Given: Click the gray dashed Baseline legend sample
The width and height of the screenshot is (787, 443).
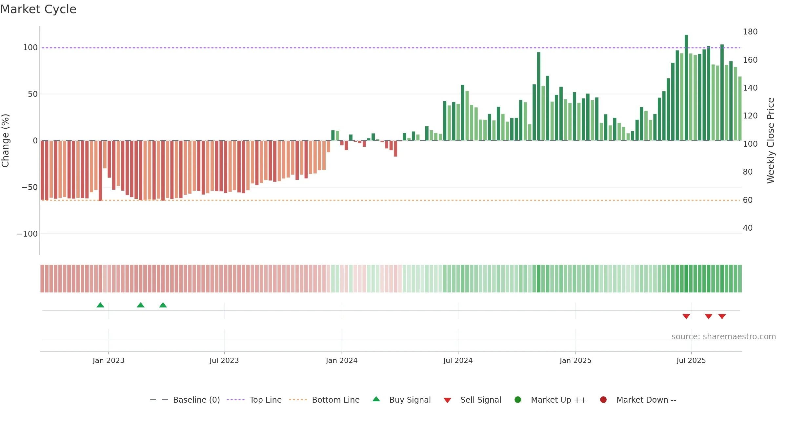Looking at the screenshot, I should click(x=159, y=400).
